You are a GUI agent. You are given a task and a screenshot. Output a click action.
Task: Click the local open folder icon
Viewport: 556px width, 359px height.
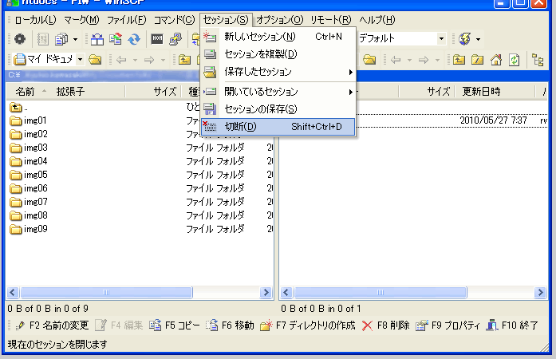[x=95, y=60]
